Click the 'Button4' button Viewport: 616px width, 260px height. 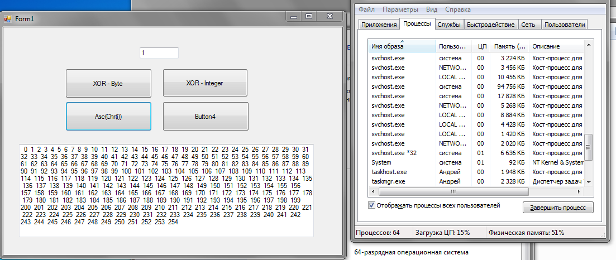205,117
